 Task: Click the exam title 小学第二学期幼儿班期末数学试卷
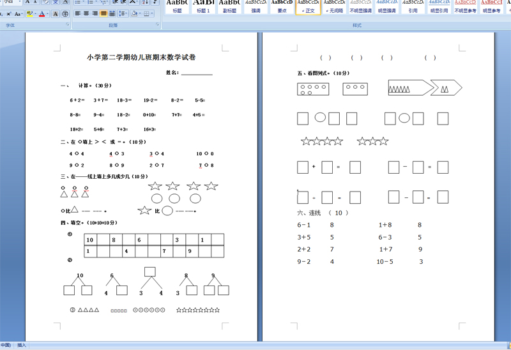[x=141, y=57]
